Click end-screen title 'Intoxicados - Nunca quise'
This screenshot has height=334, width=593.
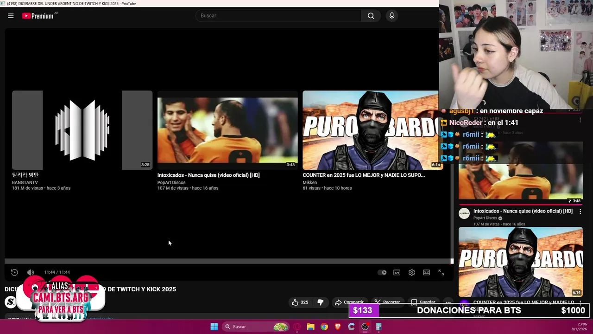click(208, 175)
